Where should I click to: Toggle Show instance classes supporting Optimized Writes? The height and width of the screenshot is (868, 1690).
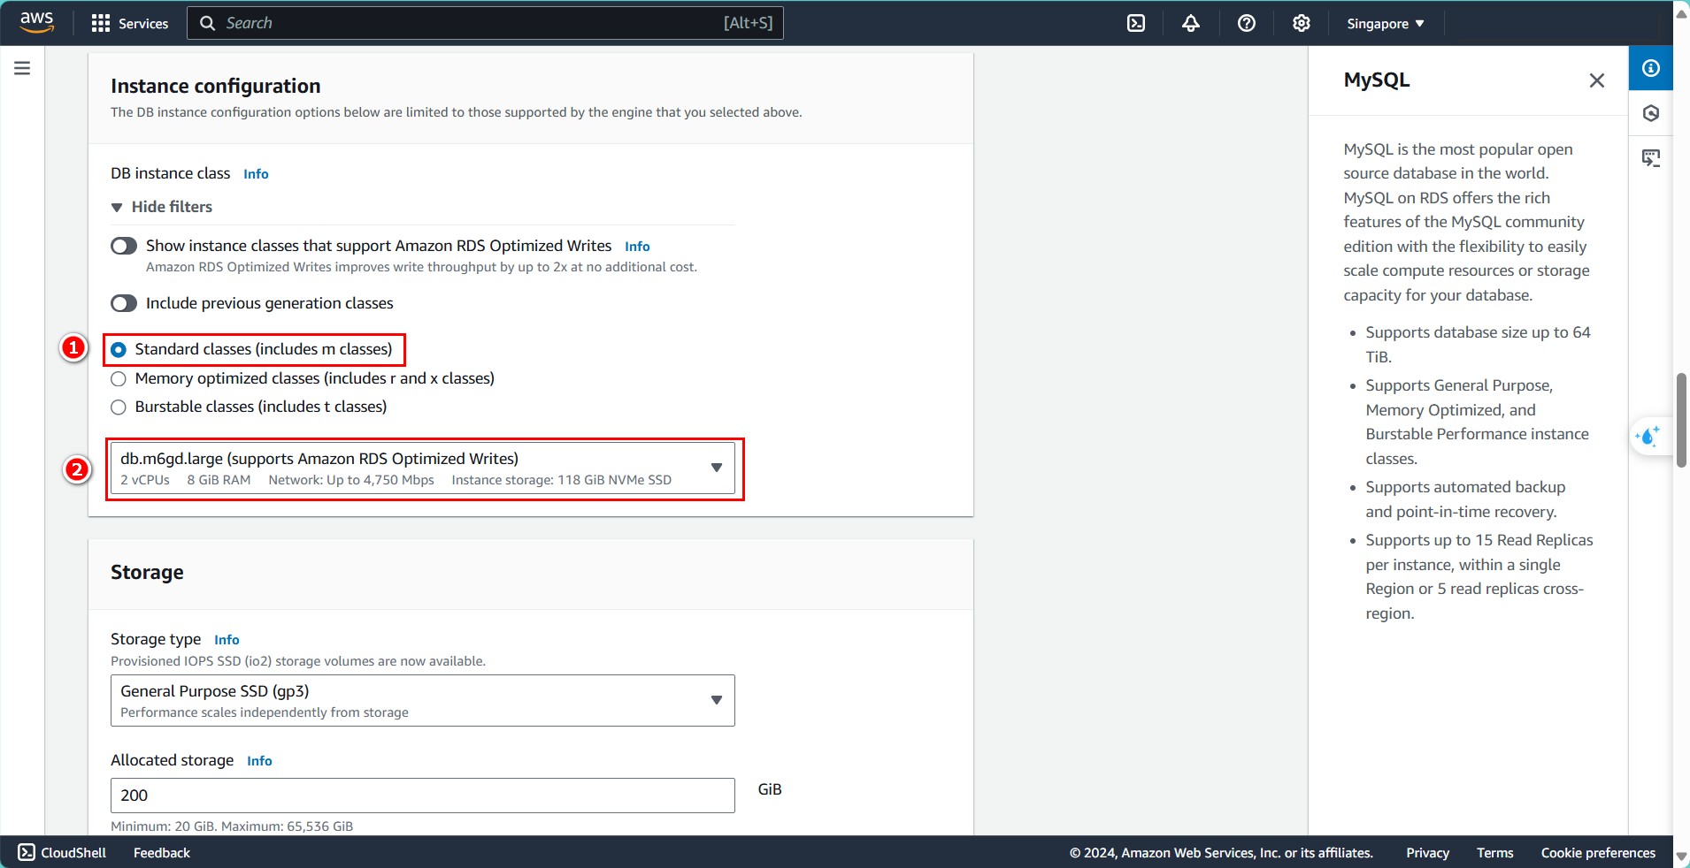click(x=124, y=246)
